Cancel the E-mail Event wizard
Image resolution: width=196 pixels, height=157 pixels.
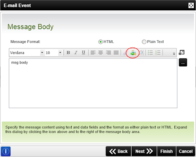(x=186, y=151)
